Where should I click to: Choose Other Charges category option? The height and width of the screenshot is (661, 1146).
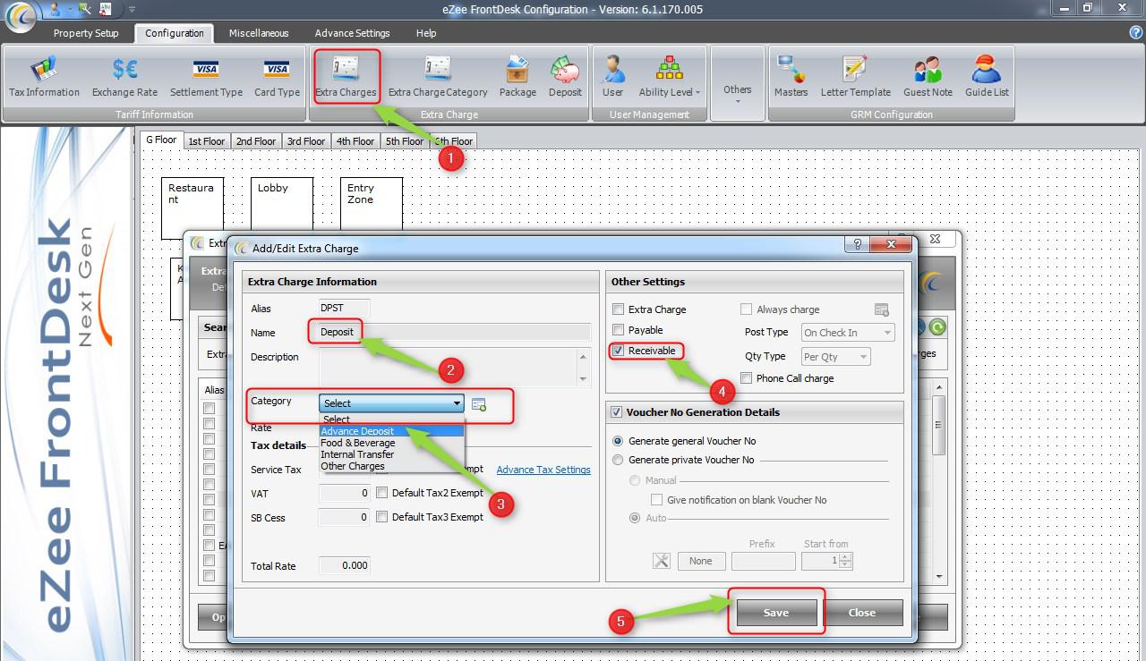[x=392, y=466]
